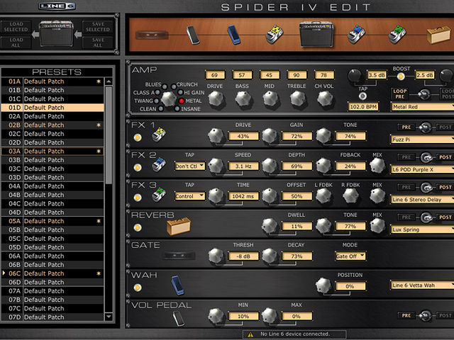Click the amp image in the load/save panel
454x340 pixels.
[57, 33]
